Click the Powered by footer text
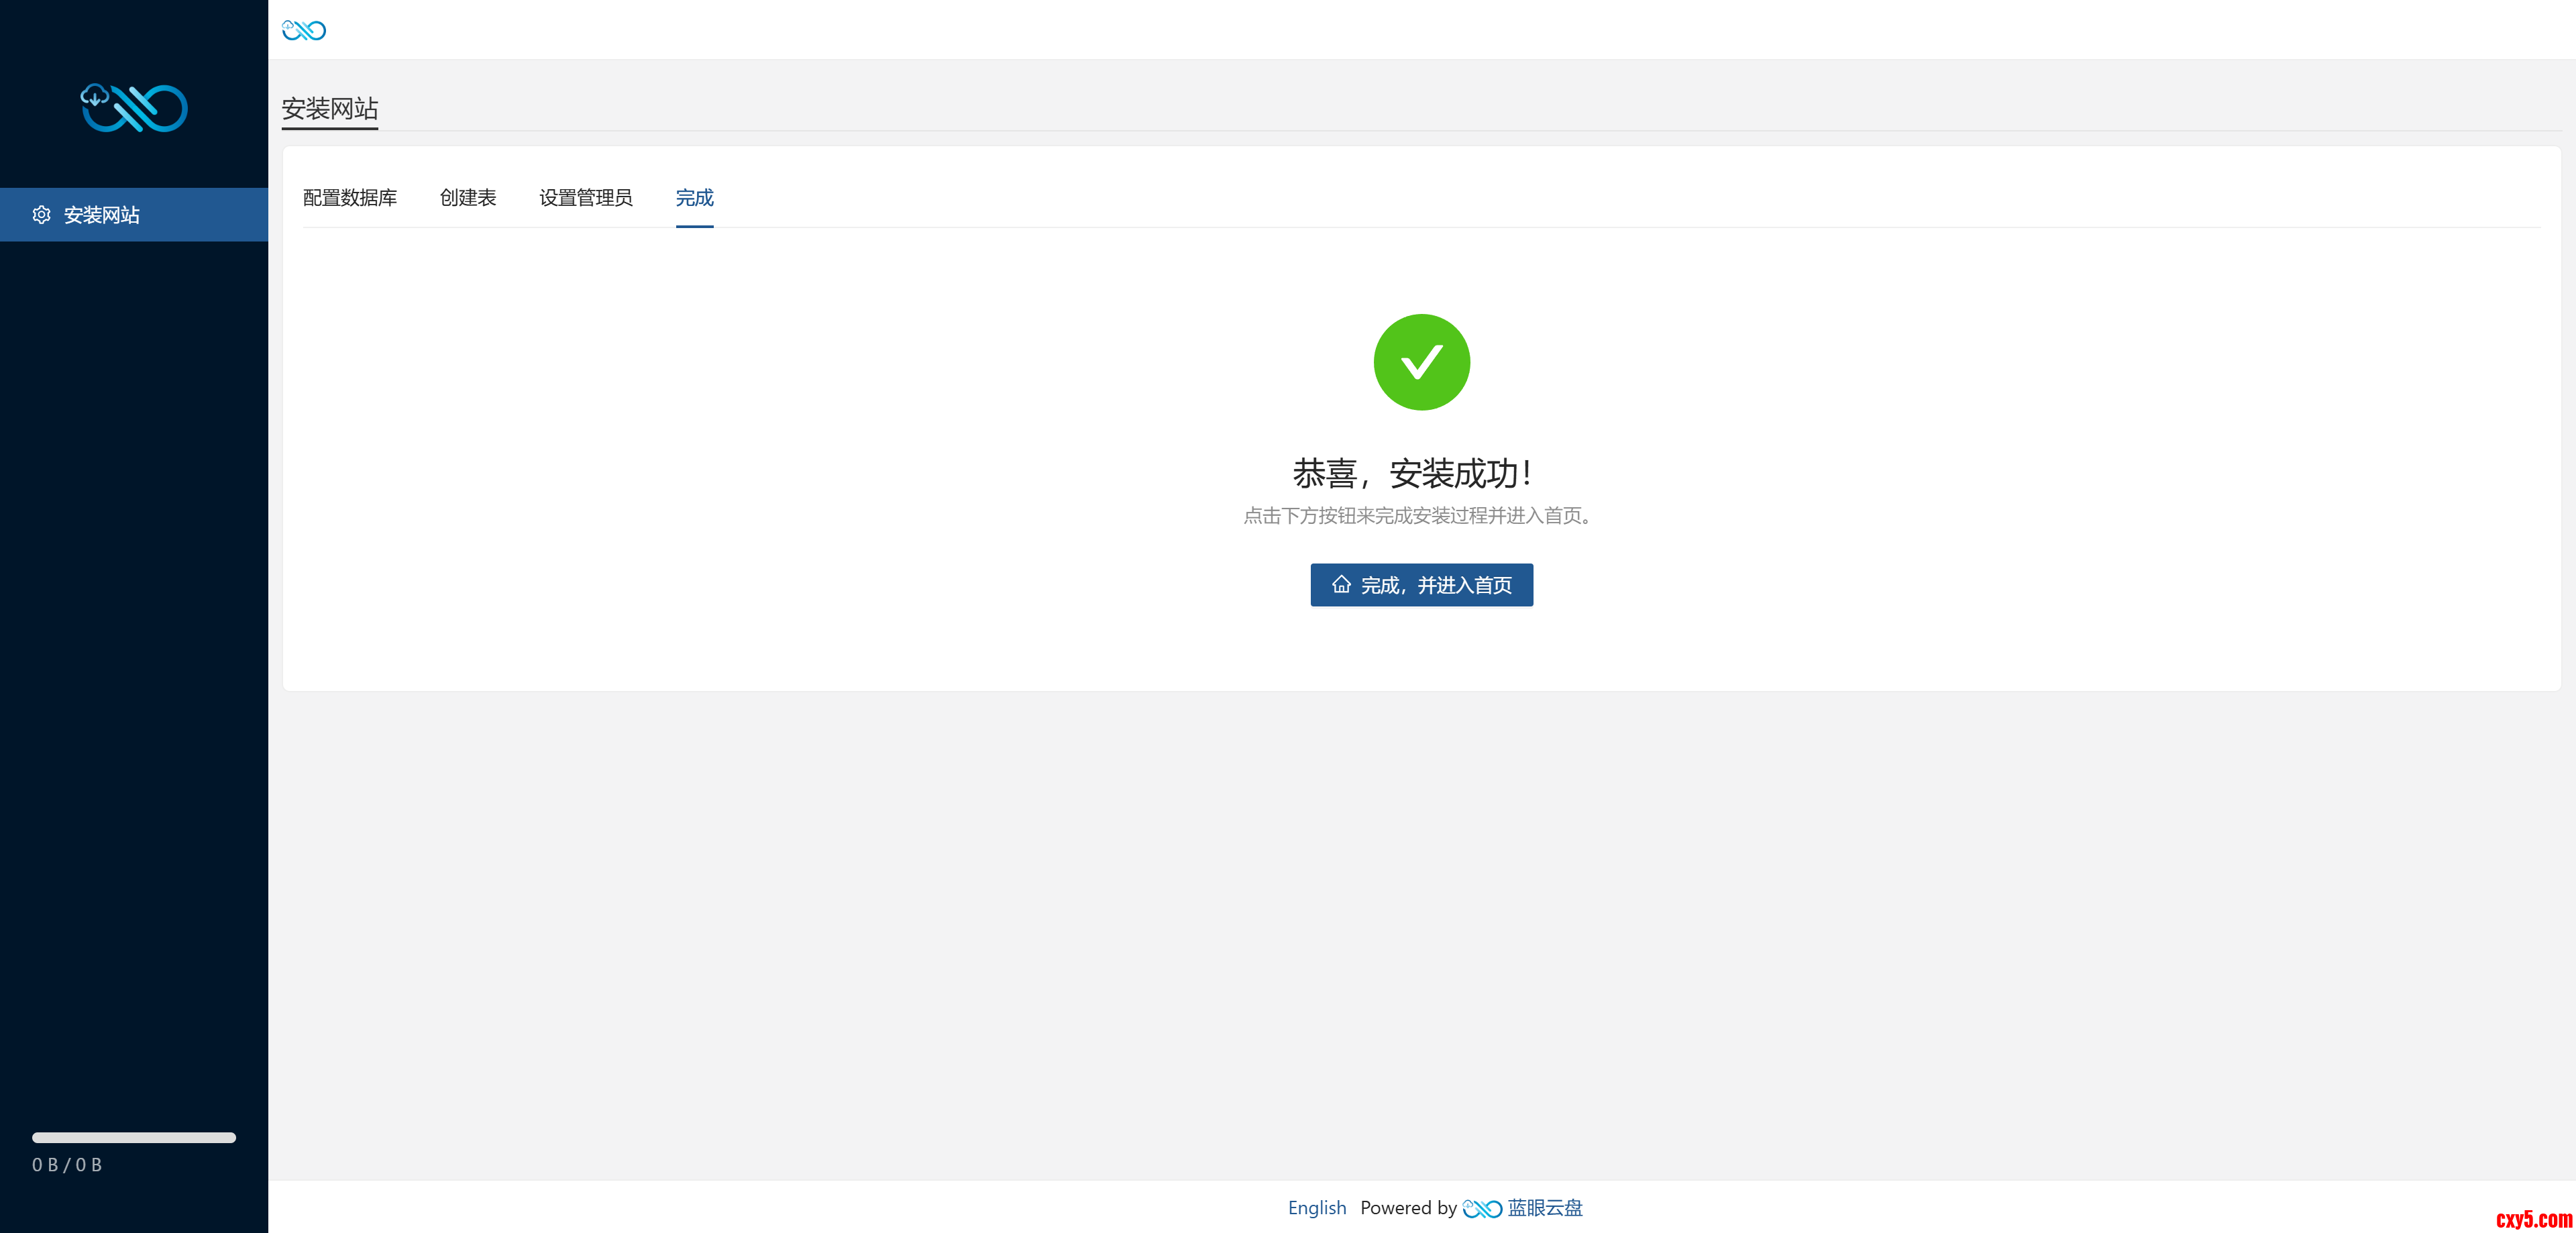This screenshot has height=1233, width=2576. (1408, 1208)
